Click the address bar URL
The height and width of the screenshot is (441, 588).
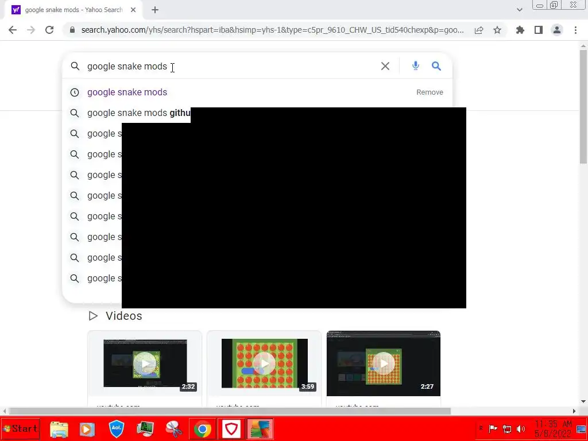pos(272,30)
